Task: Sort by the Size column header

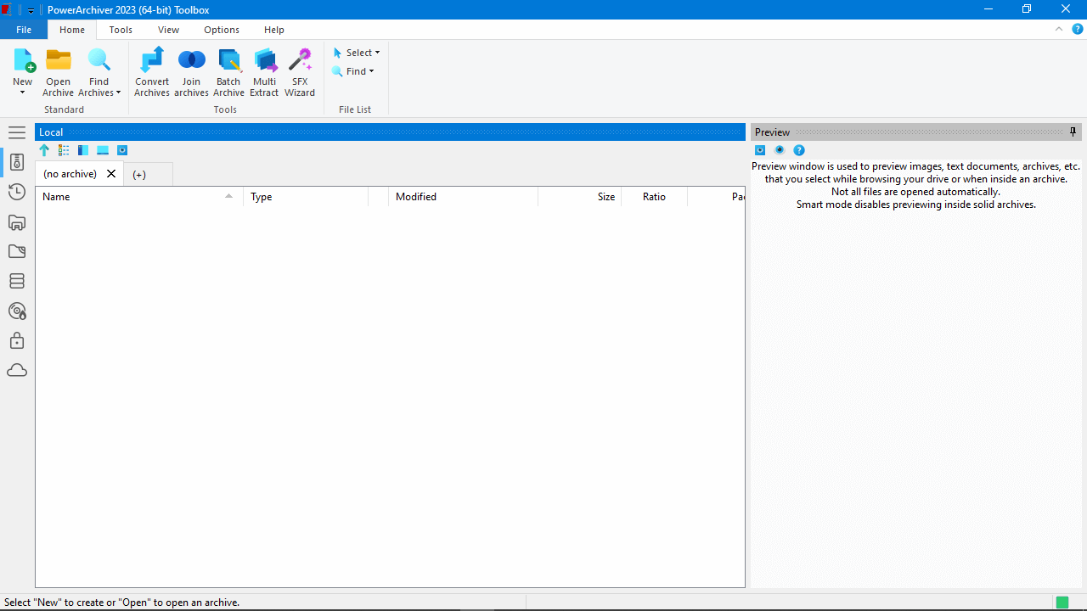Action: click(x=580, y=197)
